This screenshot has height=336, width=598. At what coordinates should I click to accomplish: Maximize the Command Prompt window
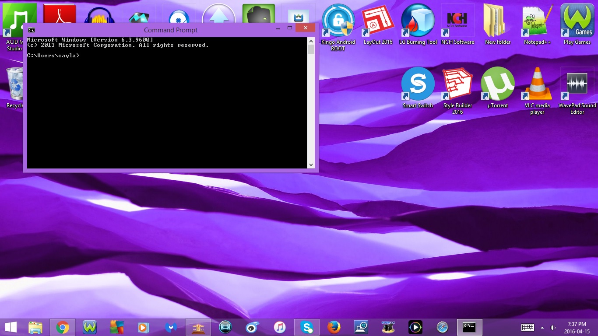289,28
